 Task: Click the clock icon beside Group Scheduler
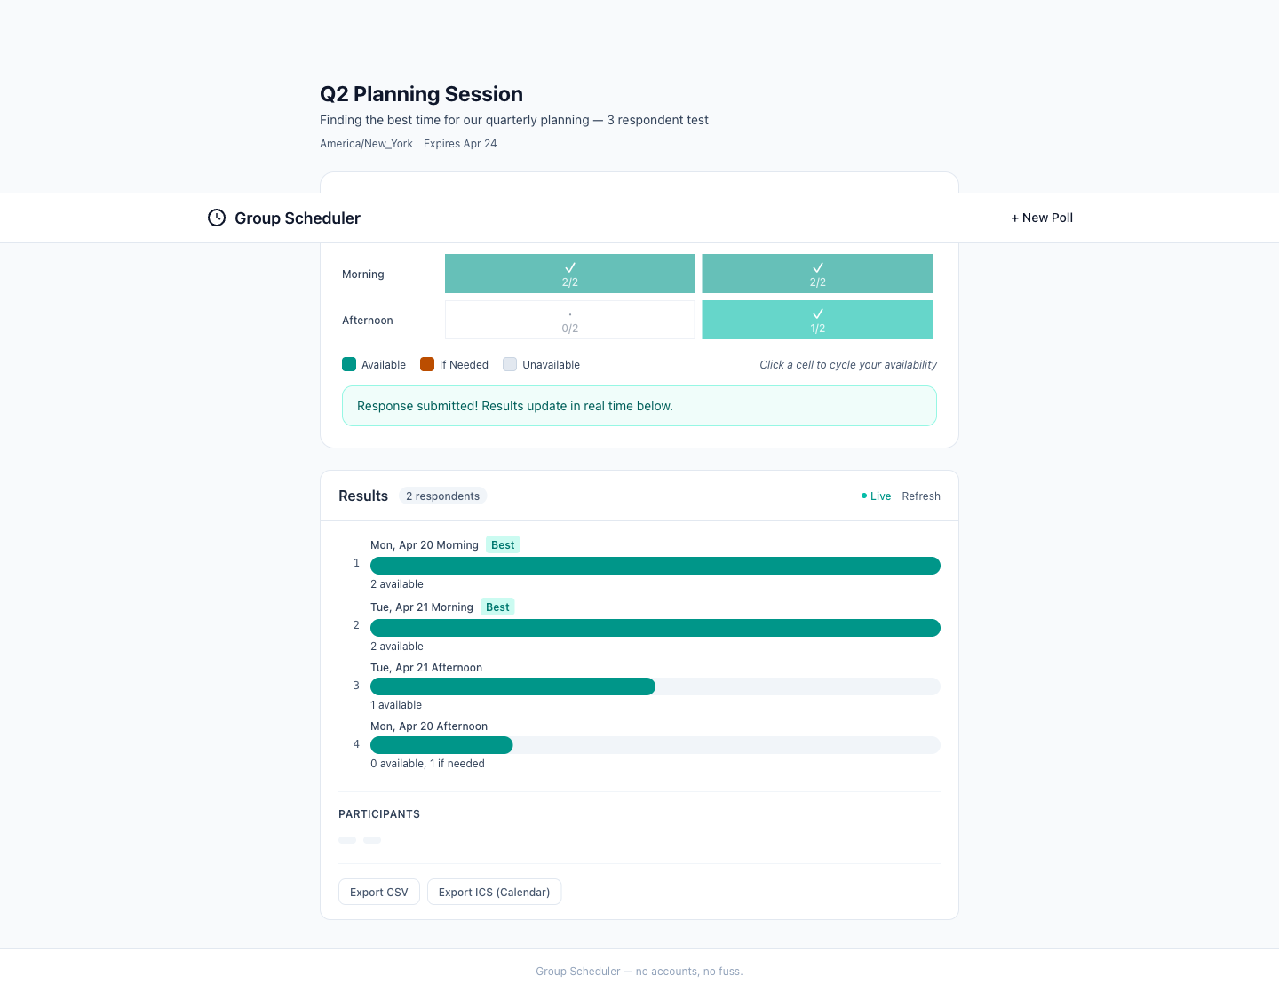tap(217, 218)
